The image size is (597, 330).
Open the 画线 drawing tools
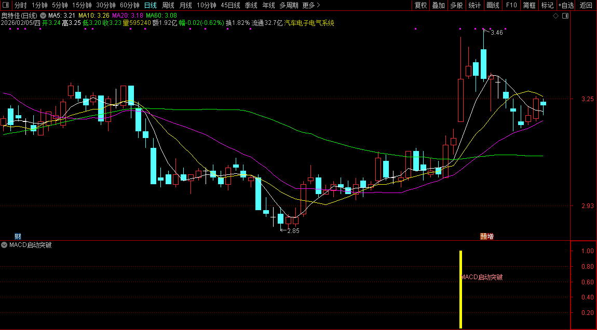click(x=493, y=5)
